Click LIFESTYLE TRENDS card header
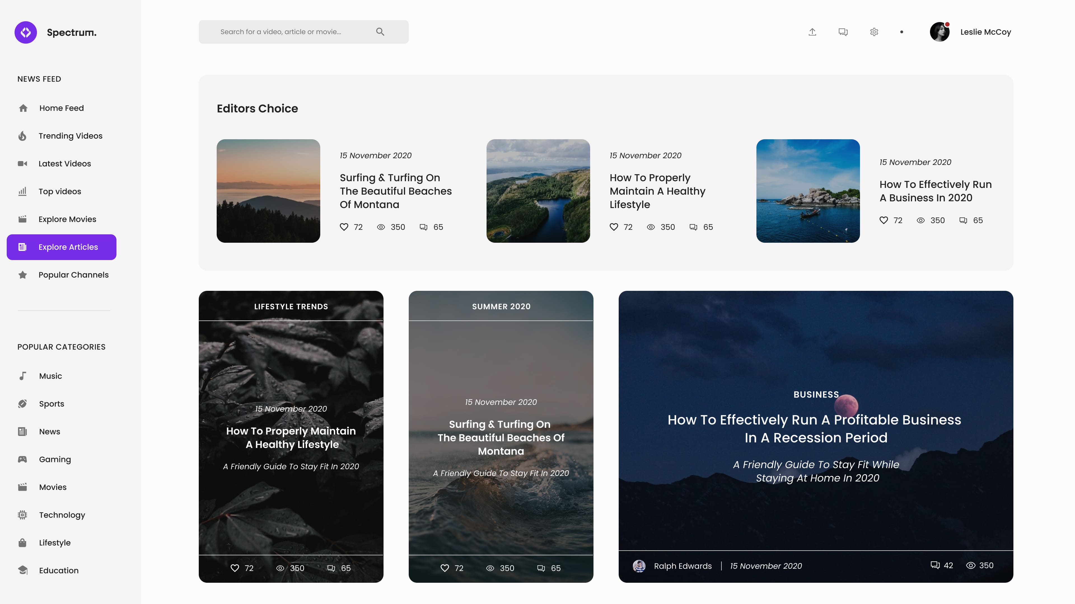1075x604 pixels. pos(291,306)
